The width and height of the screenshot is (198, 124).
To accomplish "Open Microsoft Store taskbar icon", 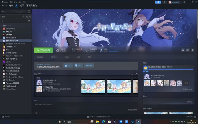I will [109, 122].
